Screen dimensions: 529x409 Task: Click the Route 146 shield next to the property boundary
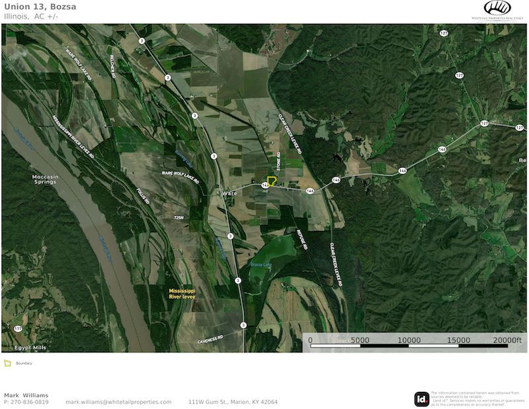(x=264, y=186)
